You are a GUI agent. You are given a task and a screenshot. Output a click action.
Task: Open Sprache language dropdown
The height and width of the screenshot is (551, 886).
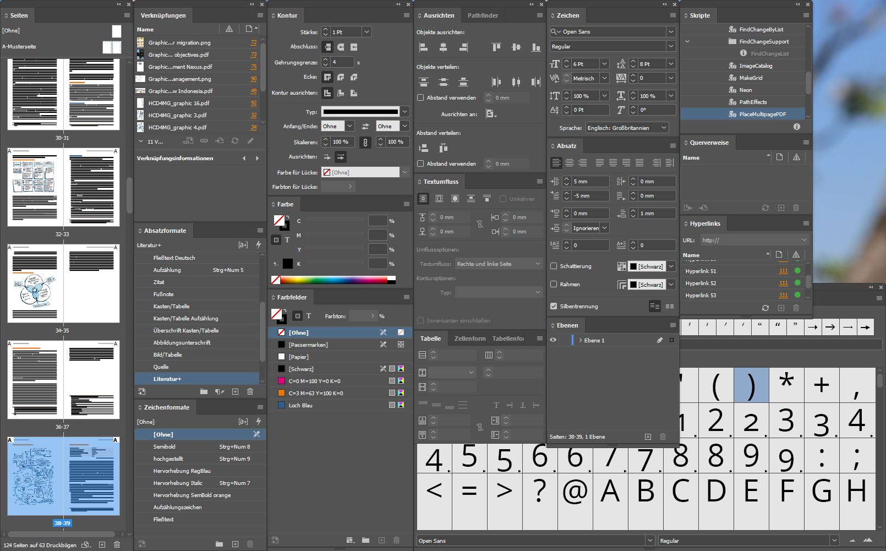click(x=627, y=128)
